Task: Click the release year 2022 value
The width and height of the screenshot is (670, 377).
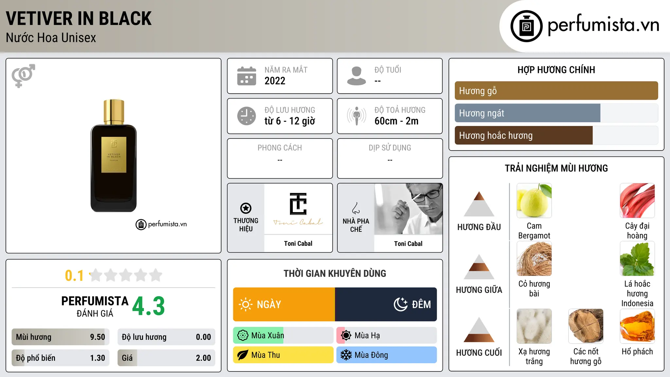Action: pos(275,81)
